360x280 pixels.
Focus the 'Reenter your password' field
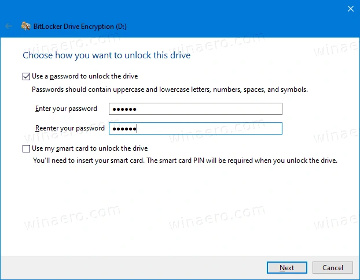(196, 128)
